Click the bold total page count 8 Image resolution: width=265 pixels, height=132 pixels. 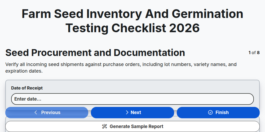point(258,53)
